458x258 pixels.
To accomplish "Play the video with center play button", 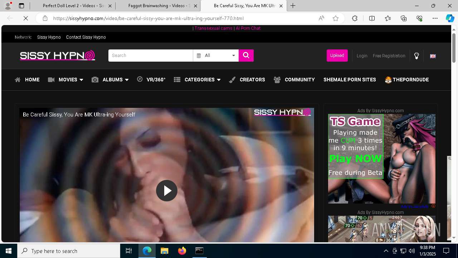I will click(x=167, y=191).
